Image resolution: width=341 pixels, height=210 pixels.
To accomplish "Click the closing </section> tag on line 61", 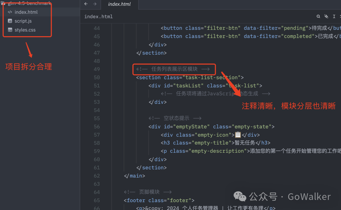I will pyautogui.click(x=151, y=168).
